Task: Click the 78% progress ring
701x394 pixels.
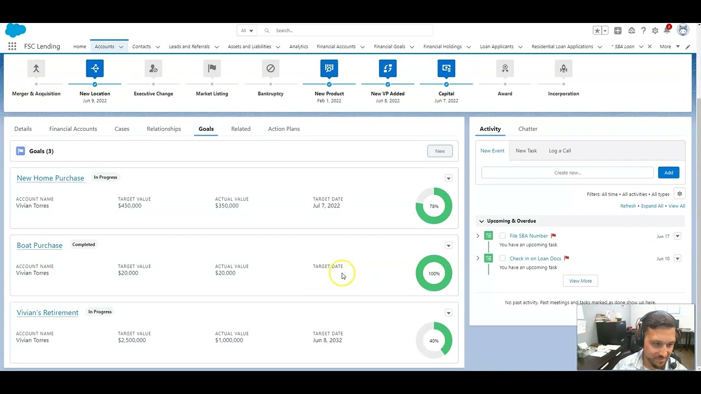Action: tap(434, 206)
